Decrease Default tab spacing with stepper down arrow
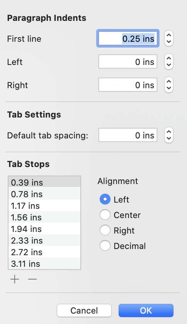187x324 pixels. pos(169,138)
